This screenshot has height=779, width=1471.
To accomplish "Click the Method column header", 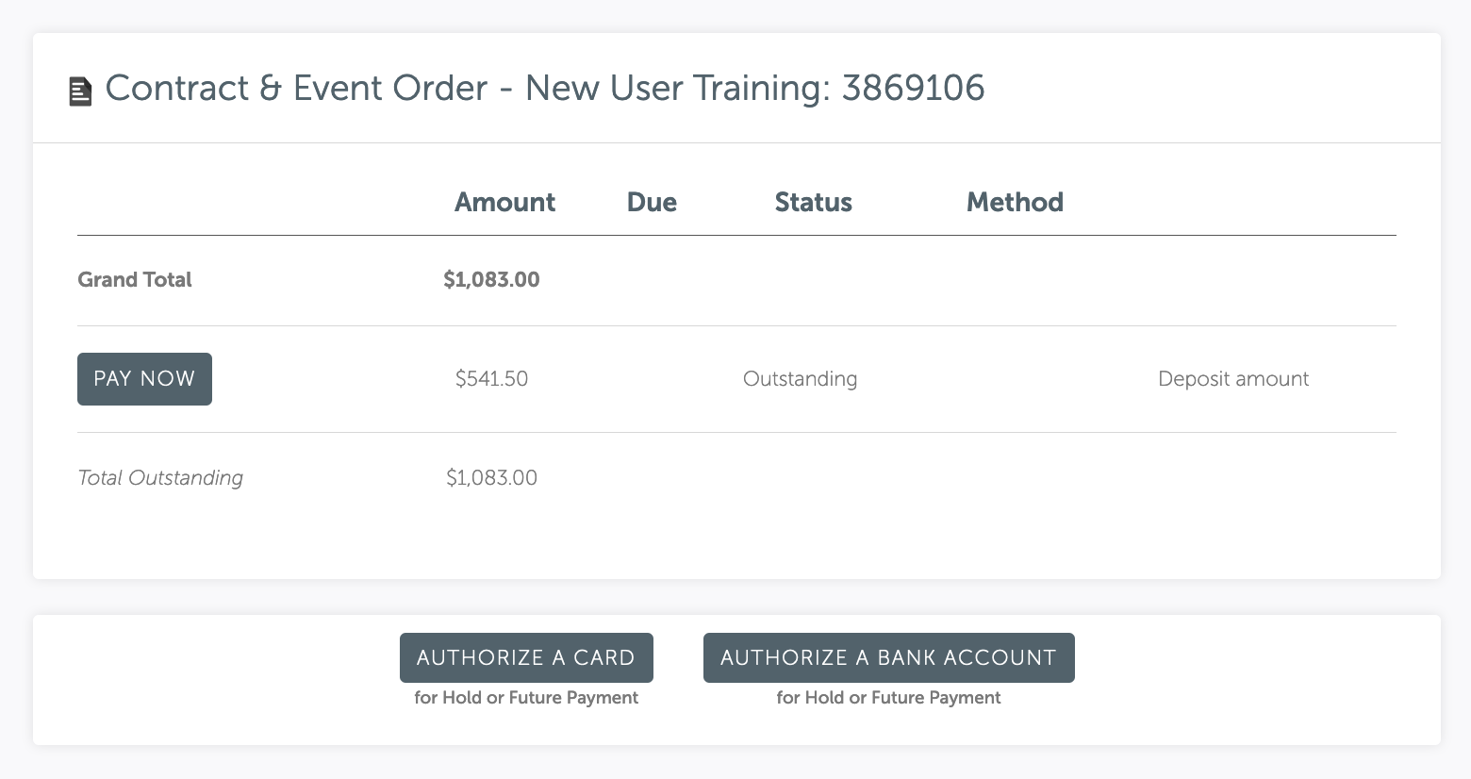I will tap(1015, 202).
